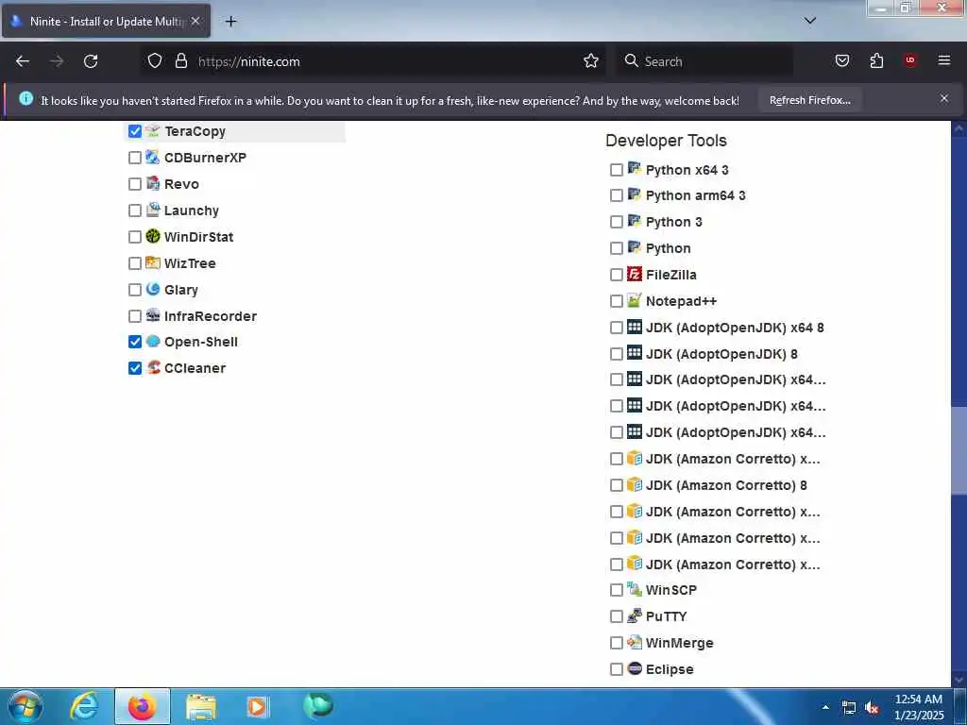967x725 pixels.
Task: Click the Refresh Firefox button
Action: pos(809,100)
